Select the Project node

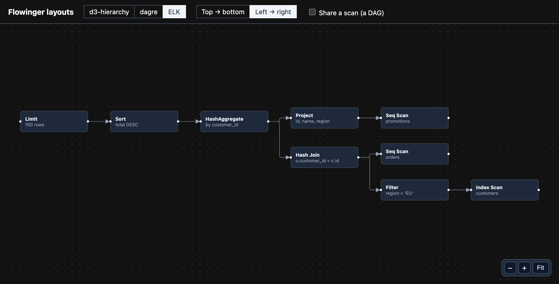click(324, 118)
